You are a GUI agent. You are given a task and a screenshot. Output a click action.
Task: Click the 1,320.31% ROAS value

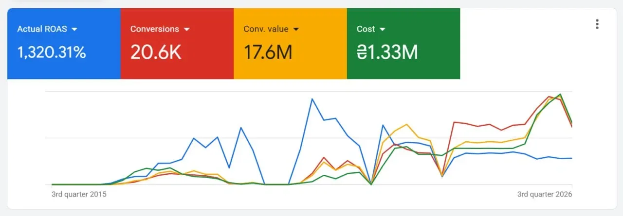tap(52, 52)
